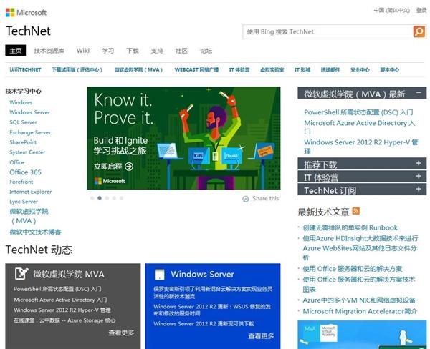This screenshot has width=430, height=349.
Task: Expand the 推荐下载 panel
Action: point(419,163)
